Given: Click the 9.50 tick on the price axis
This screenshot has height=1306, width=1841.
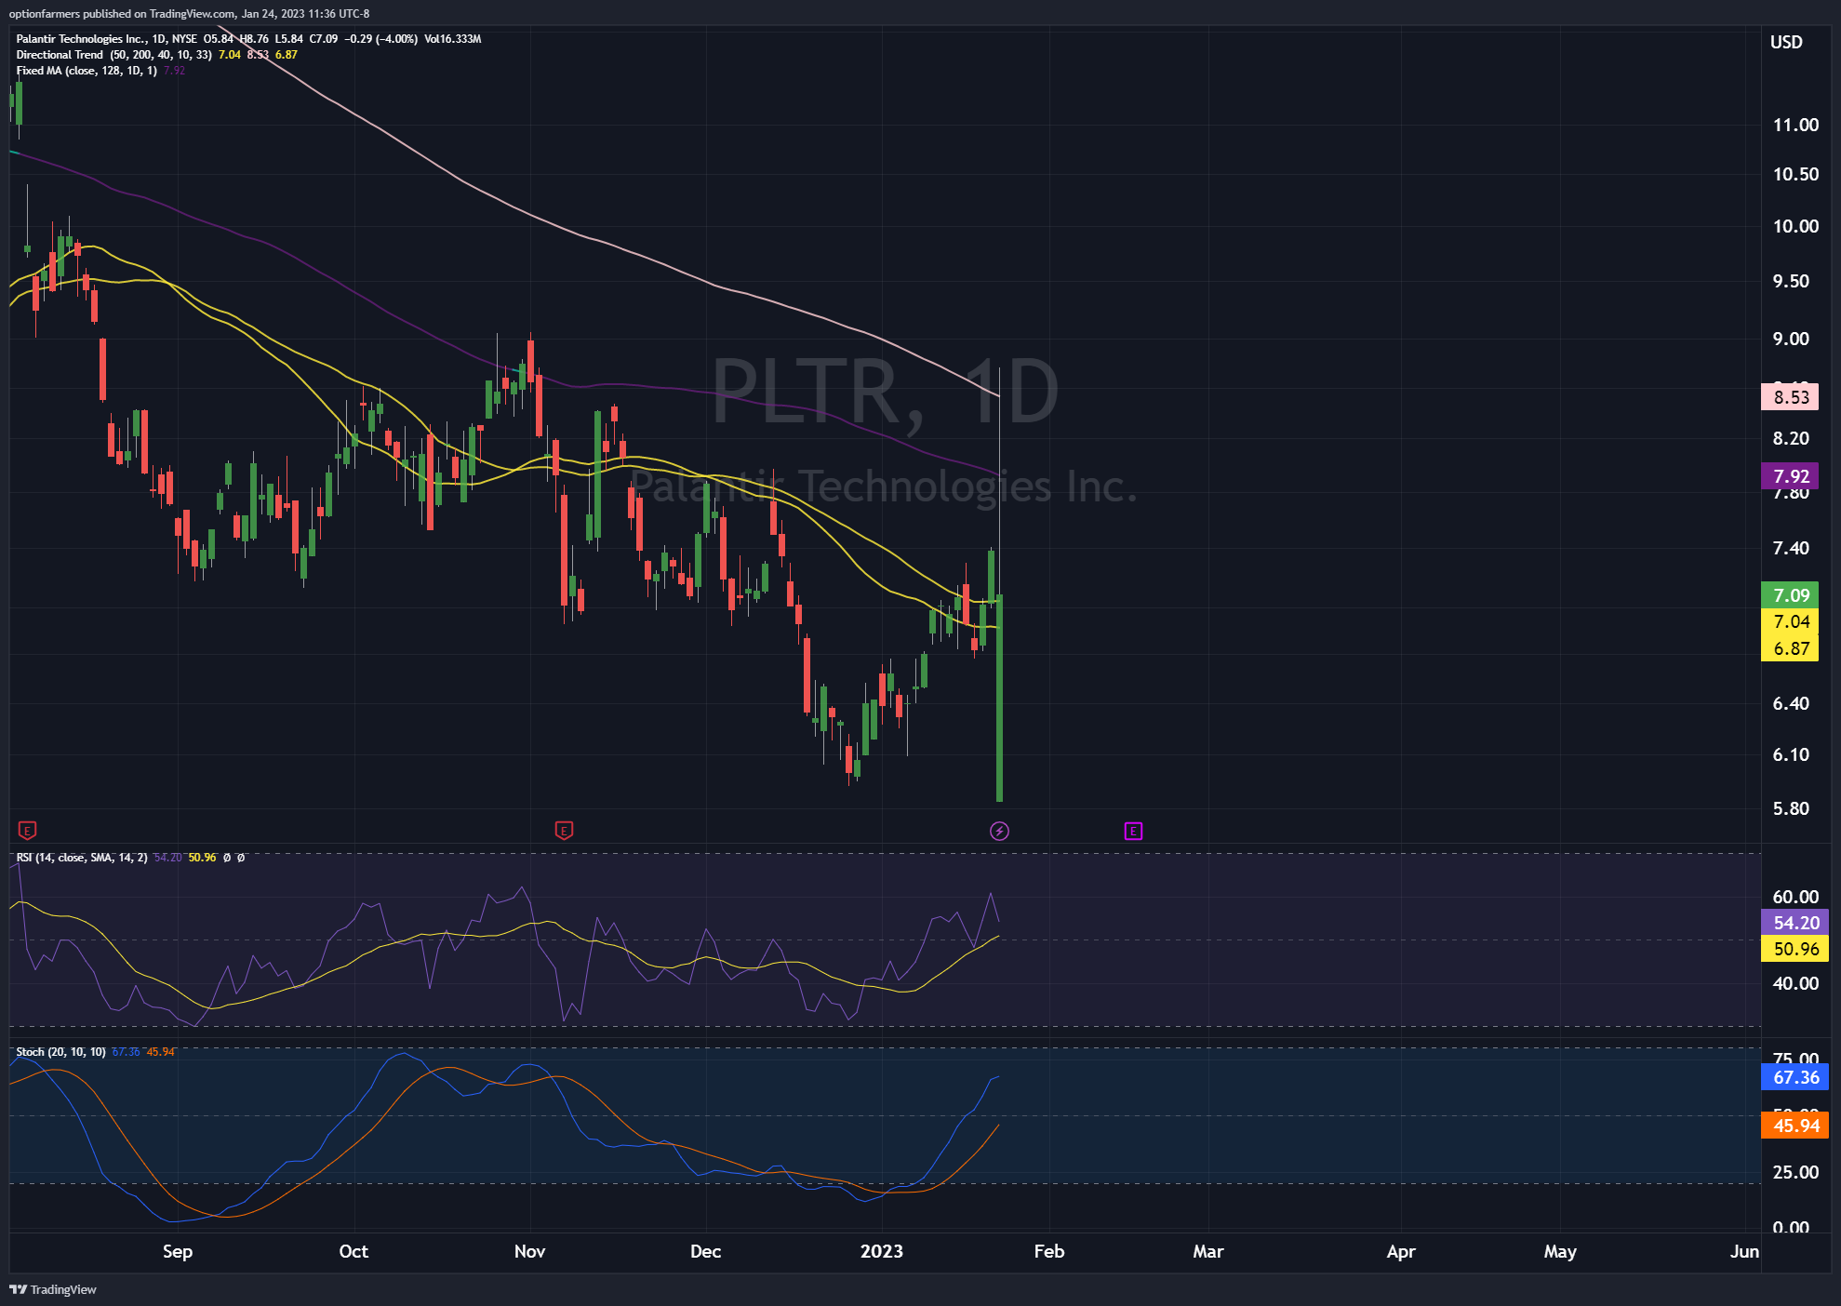Looking at the screenshot, I should point(1791,281).
